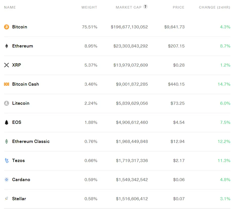This screenshot has width=244, height=211.
Task: Open the Ethereum asset name
Action: 23,46
